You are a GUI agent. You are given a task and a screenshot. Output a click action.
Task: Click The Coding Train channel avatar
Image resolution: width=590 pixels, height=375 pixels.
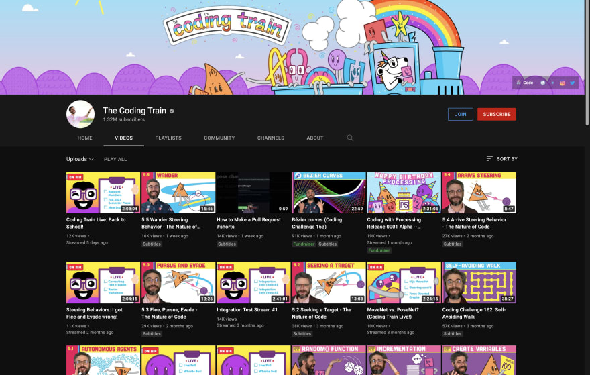coord(80,114)
